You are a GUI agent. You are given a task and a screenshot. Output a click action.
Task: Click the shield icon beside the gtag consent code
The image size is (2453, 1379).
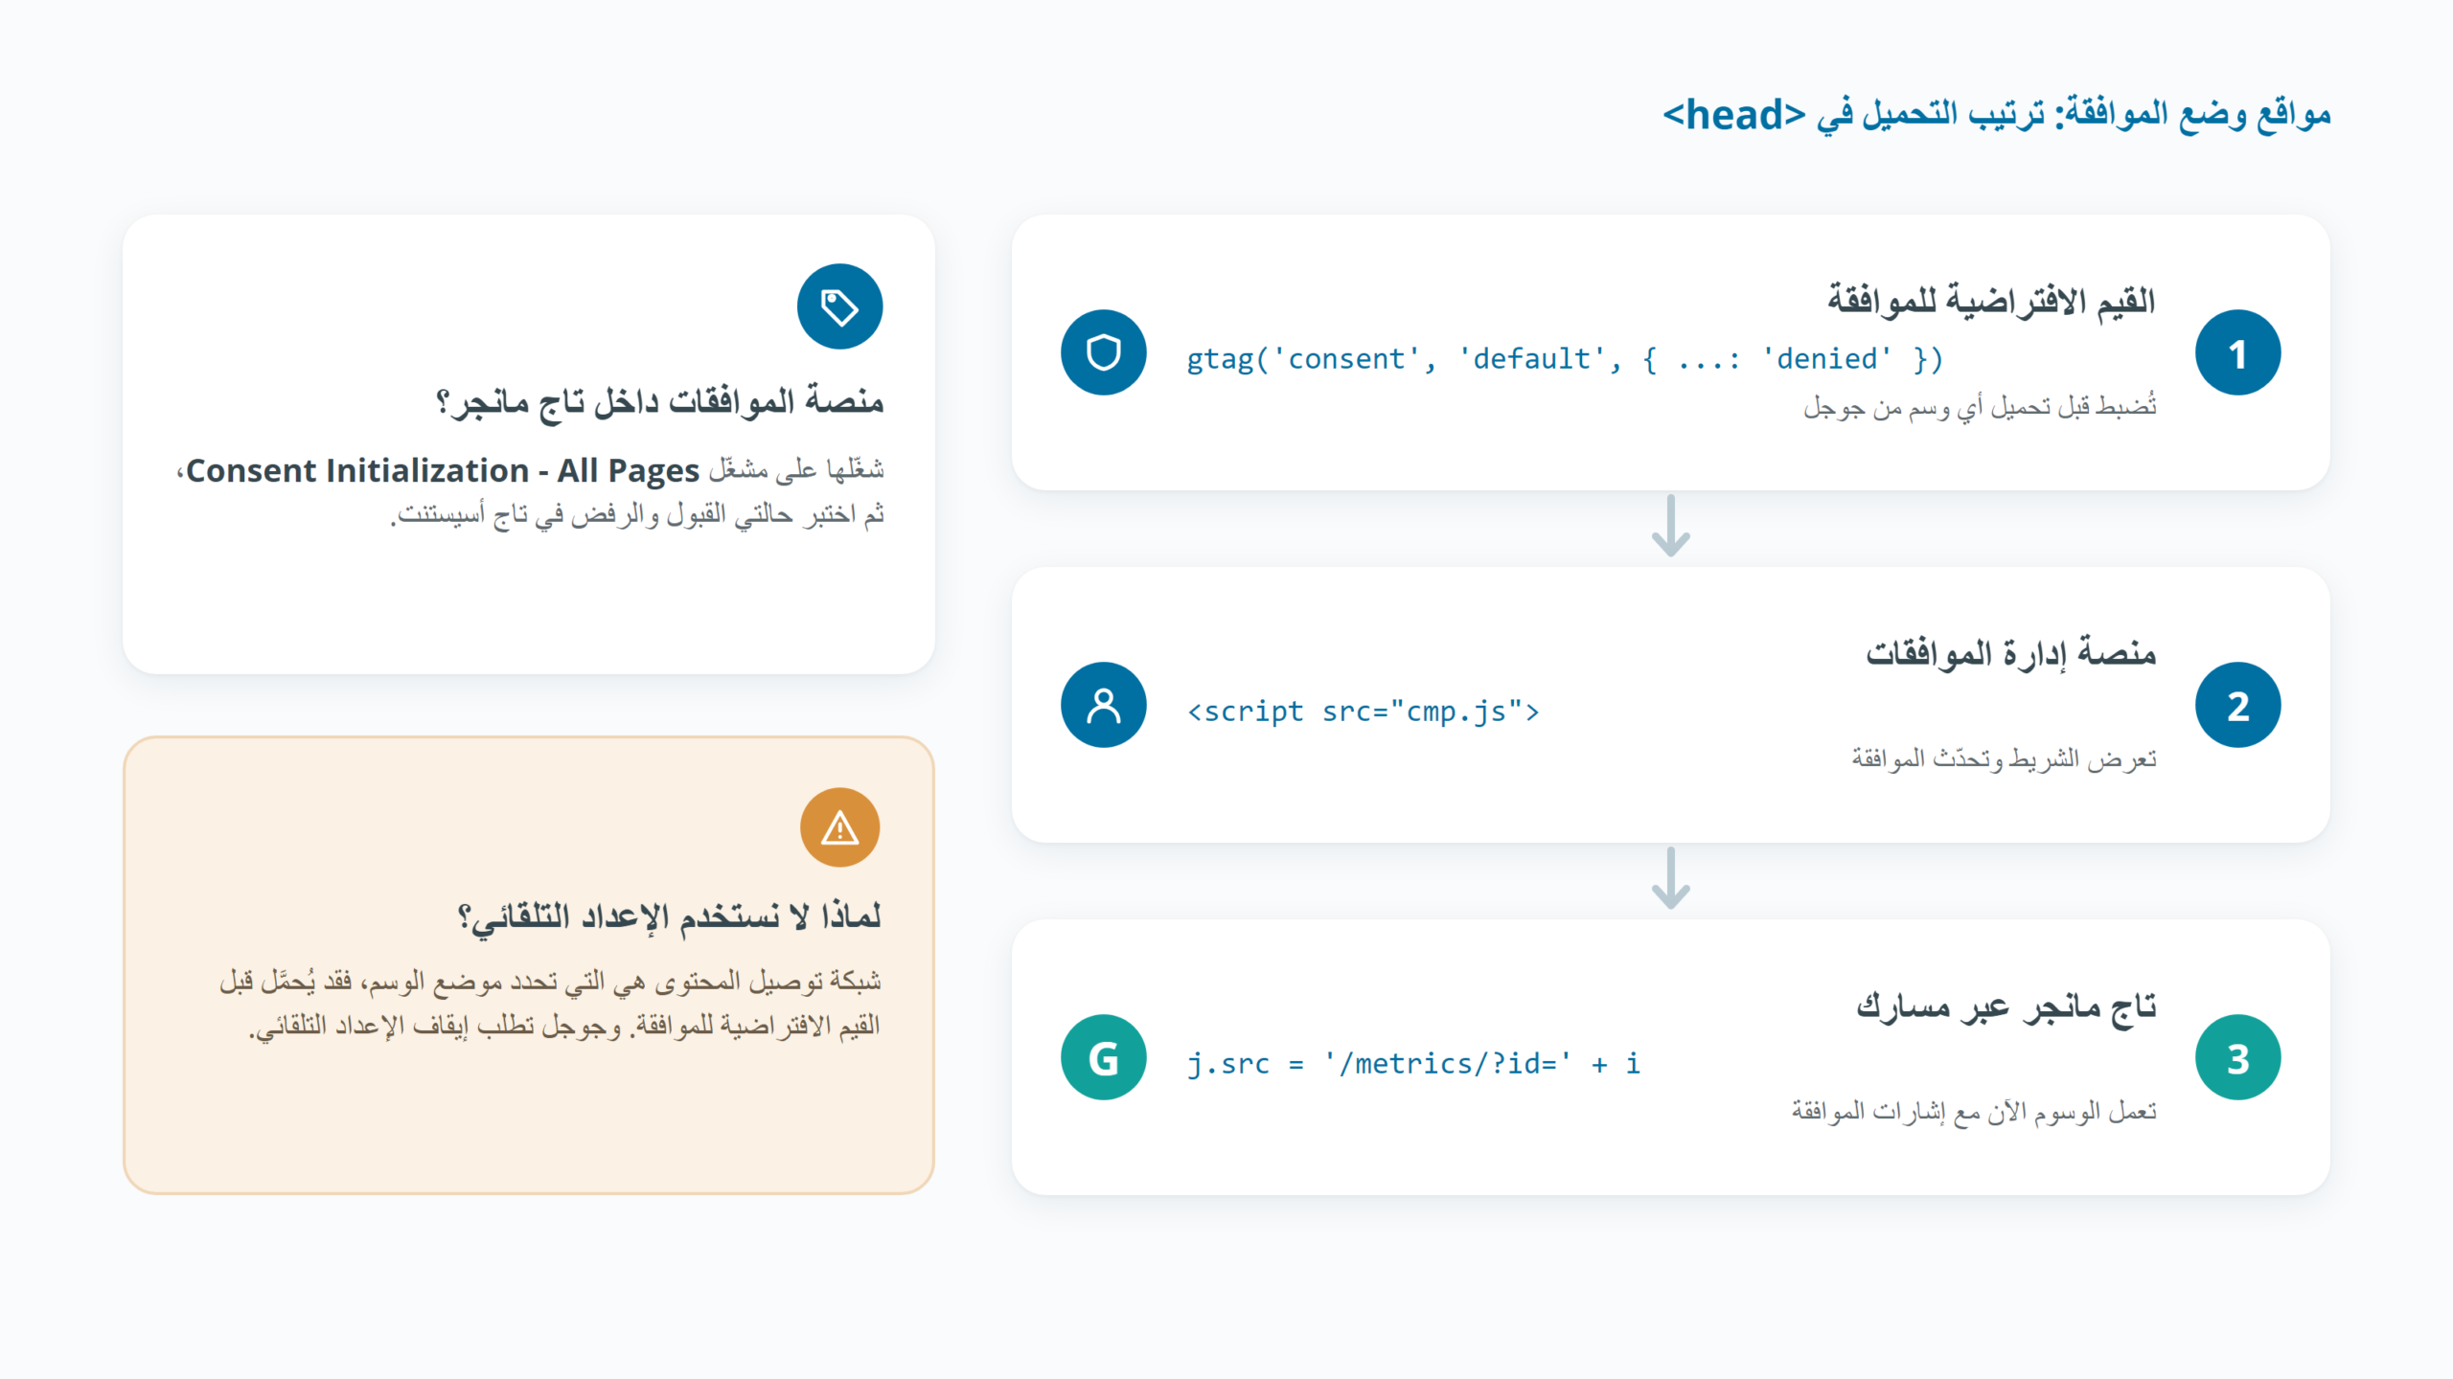pos(1103,352)
